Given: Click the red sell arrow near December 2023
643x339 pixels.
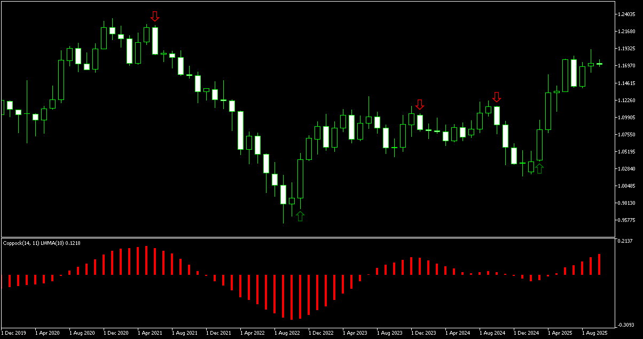Looking at the screenshot, I should (420, 105).
